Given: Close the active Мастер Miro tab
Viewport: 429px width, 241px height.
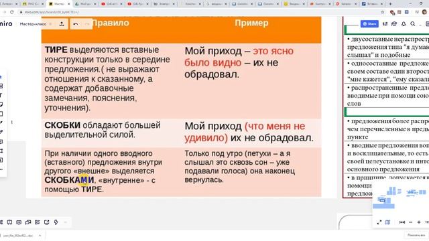Looking at the screenshot, I should click(68, 4).
